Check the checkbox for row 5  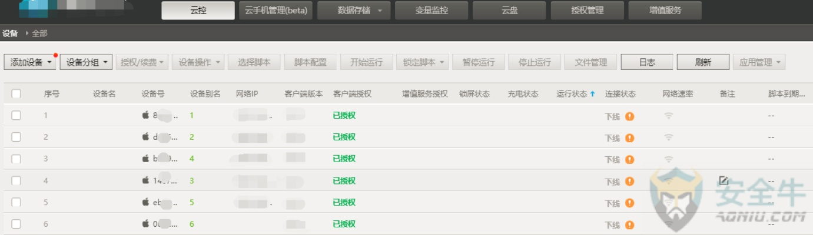pos(16,202)
